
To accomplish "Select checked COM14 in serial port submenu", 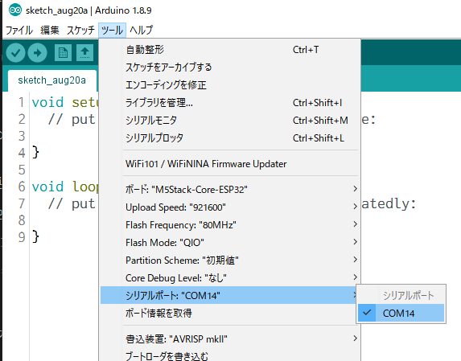I will (401, 313).
